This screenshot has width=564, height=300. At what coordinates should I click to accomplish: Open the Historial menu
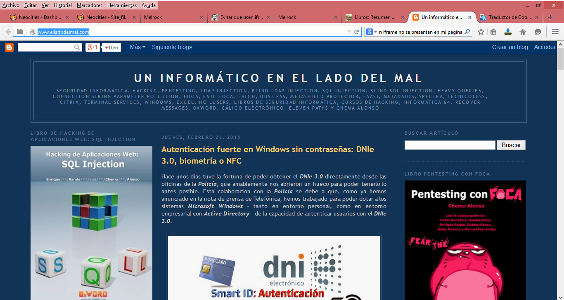coord(63,5)
